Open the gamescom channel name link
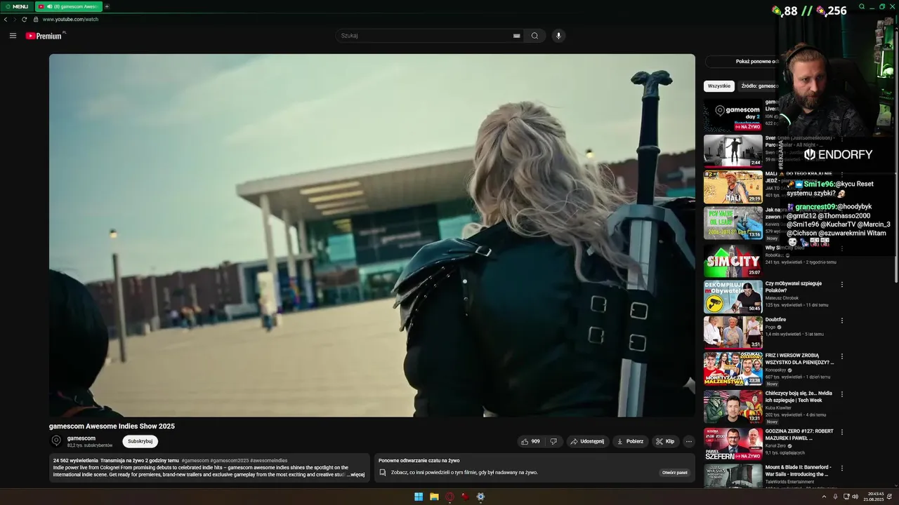This screenshot has width=899, height=505. pos(81,438)
